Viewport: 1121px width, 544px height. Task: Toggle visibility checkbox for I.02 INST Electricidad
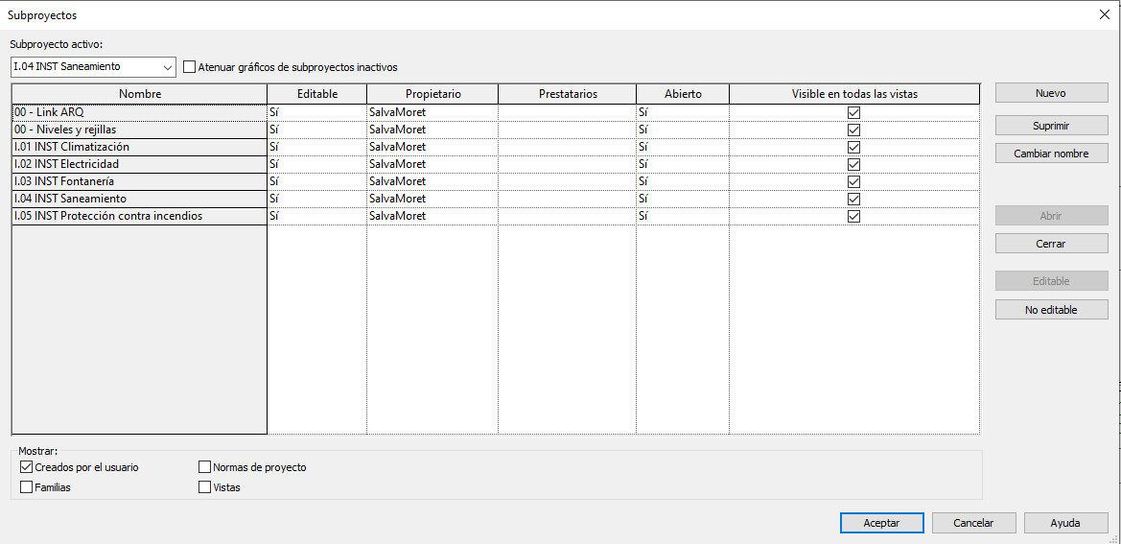tap(853, 164)
